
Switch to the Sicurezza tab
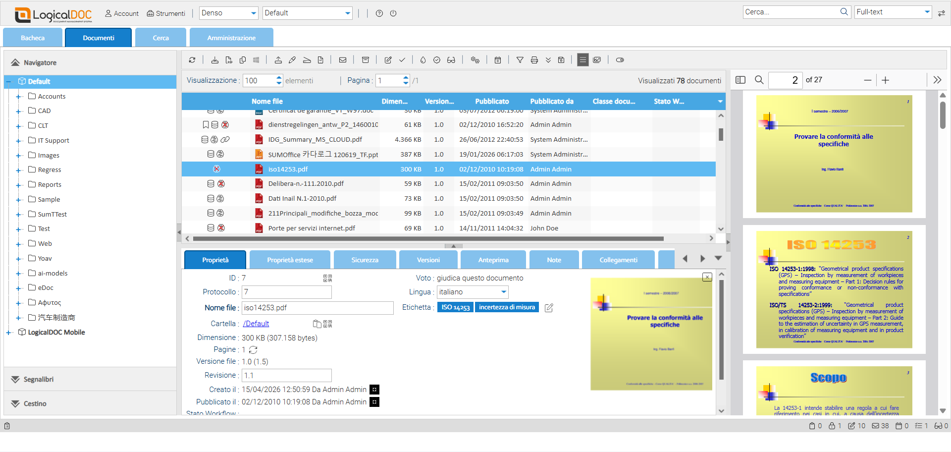(x=365, y=260)
